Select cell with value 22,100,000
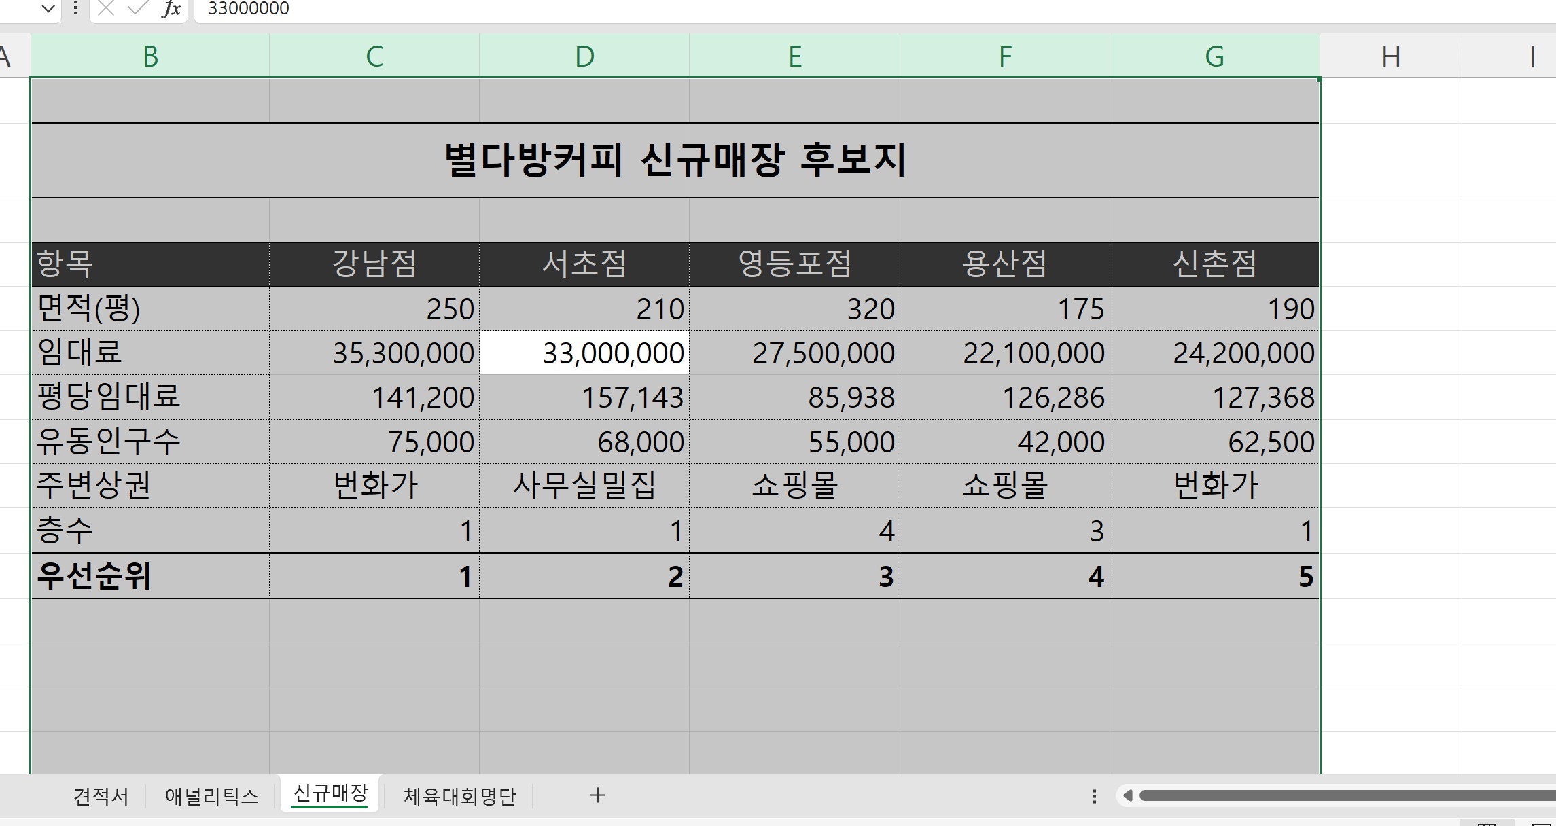This screenshot has width=1556, height=826. 1005,353
